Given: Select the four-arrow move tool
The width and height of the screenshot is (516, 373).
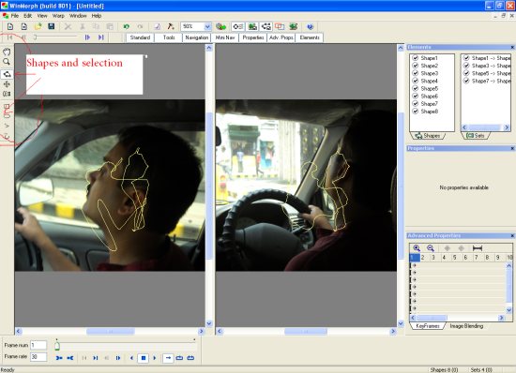Looking at the screenshot, I should point(7,84).
